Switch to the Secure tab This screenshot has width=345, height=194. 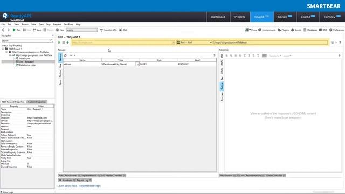point(285,17)
